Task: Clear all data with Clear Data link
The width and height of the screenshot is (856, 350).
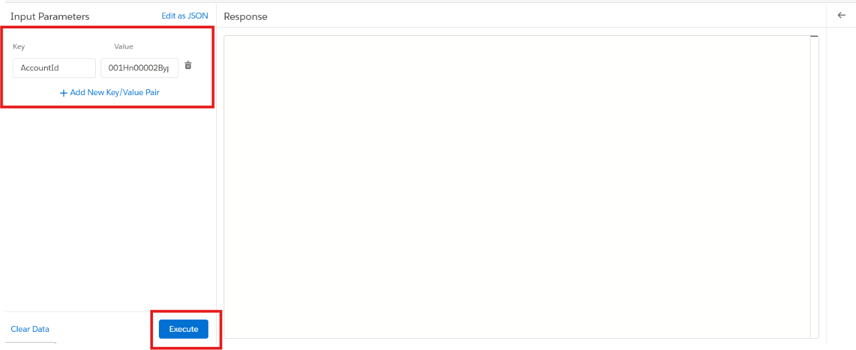Action: tap(30, 329)
